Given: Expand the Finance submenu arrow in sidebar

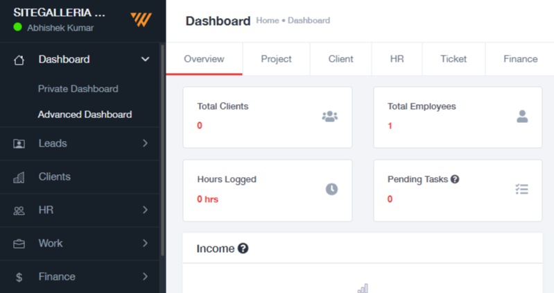Looking at the screenshot, I should pos(145,276).
